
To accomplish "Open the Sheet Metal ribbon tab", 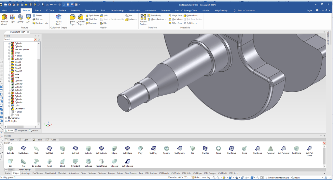I will coord(90,10).
